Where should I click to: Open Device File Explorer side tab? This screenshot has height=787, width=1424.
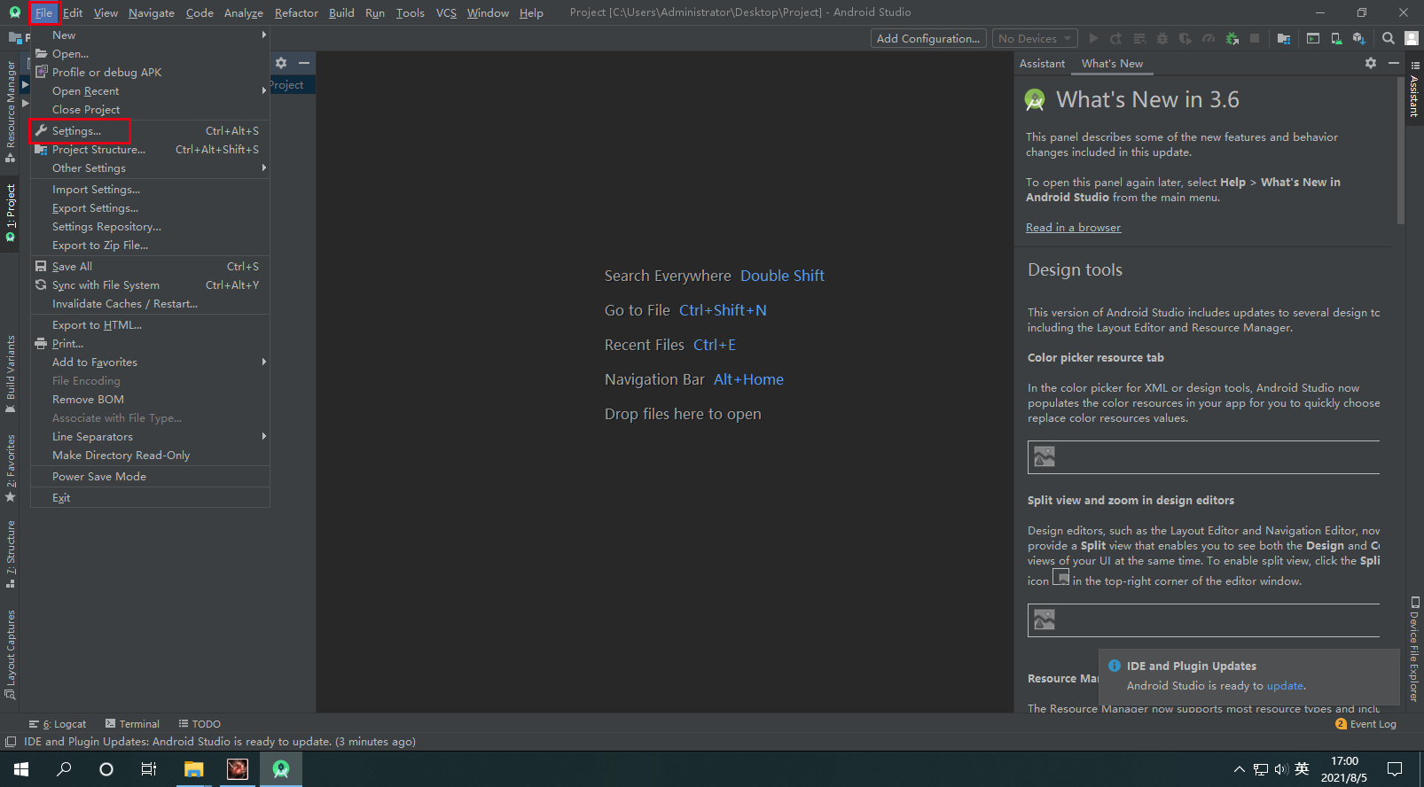[x=1414, y=649]
